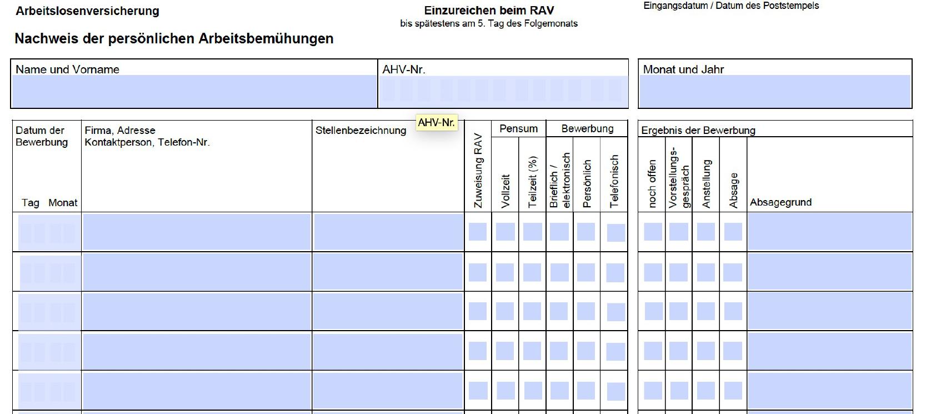Enable noch offen in the fourth row

click(x=653, y=351)
